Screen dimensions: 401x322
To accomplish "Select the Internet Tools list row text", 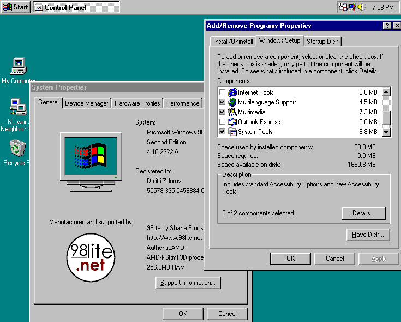I will [x=255, y=92].
